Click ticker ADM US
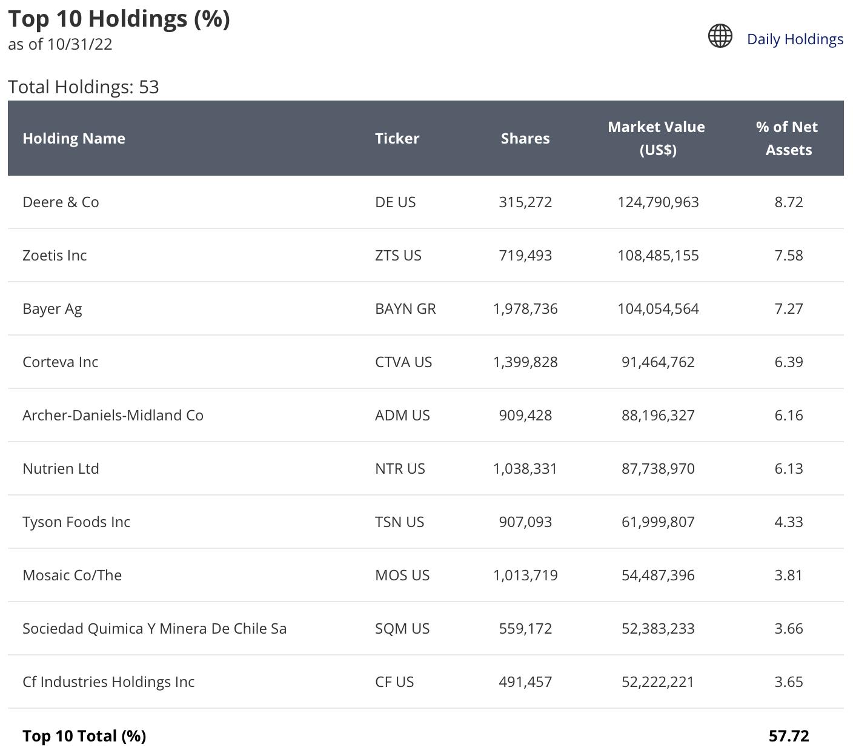This screenshot has width=853, height=756. pos(402,415)
